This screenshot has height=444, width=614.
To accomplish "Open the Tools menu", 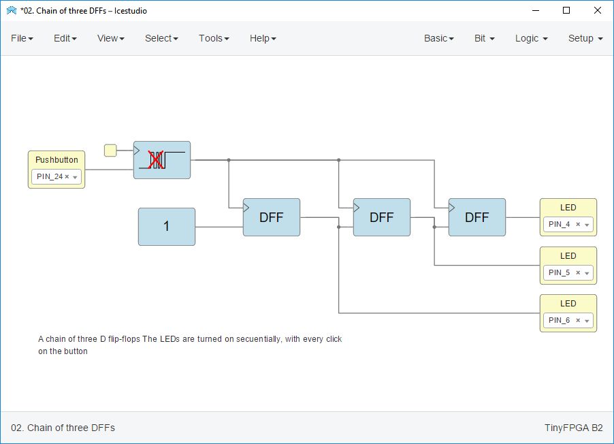I will (214, 38).
